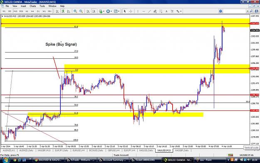Switch to the XAGGBP,M15 chart tab
The image size is (260, 163).
44,150
